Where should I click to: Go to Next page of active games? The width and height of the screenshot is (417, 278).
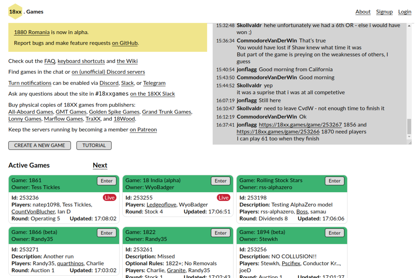pos(100,165)
